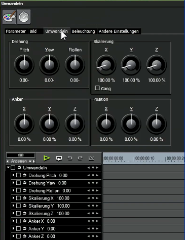Collapse the Umwandeln tree group

8,168
